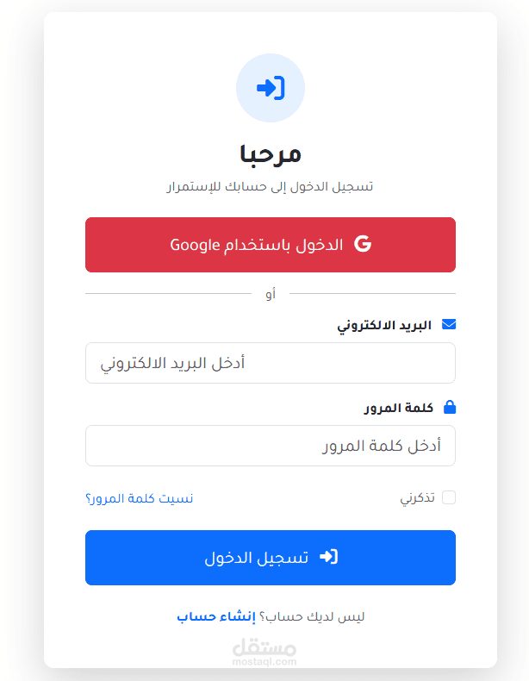Click the arrow icon inside the blue login button
The width and height of the screenshot is (529, 681).
point(328,557)
